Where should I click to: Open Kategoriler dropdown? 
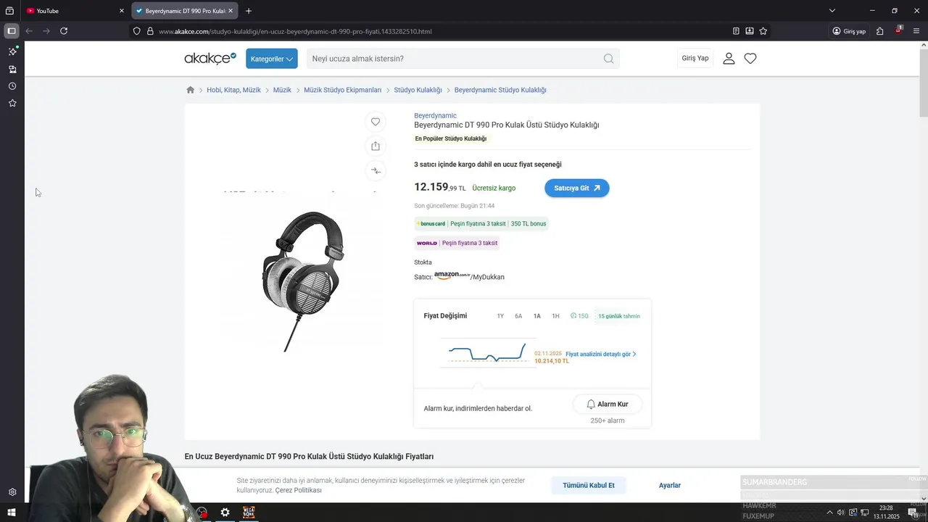272,59
